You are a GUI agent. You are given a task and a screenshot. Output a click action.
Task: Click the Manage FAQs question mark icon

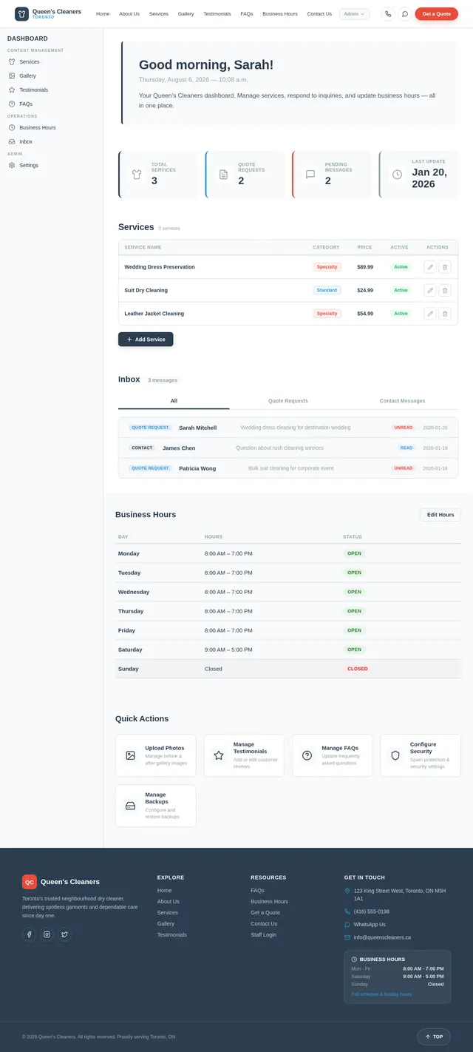click(x=307, y=755)
